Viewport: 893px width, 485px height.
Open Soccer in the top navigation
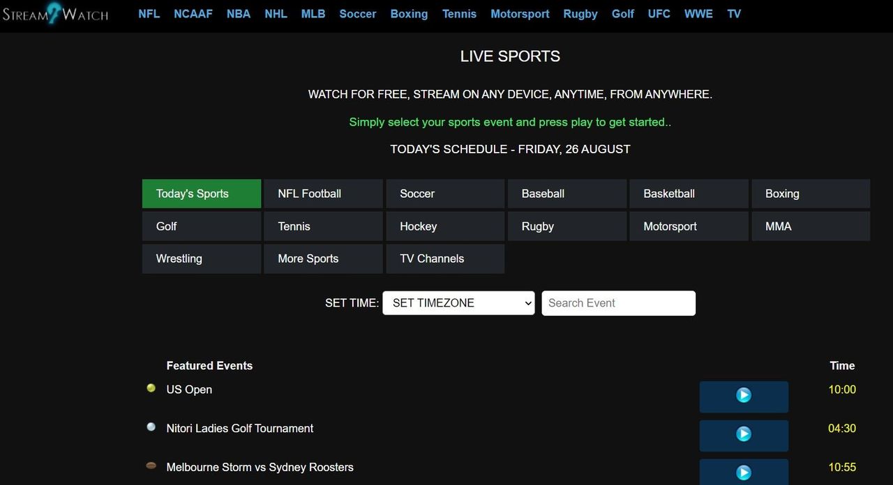(x=358, y=14)
